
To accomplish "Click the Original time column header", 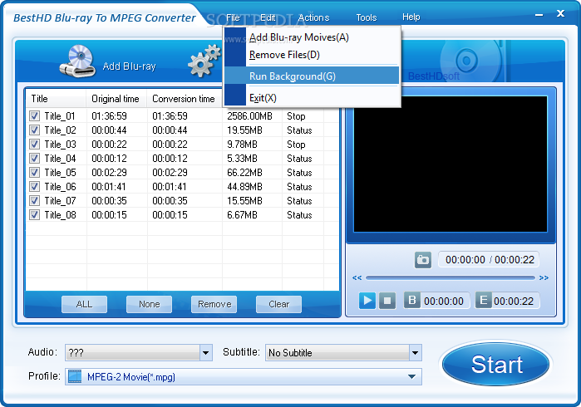I will coord(116,99).
